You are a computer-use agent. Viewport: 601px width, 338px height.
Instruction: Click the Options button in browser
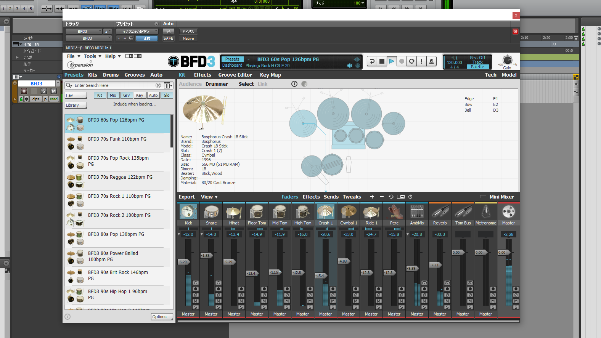(x=162, y=317)
